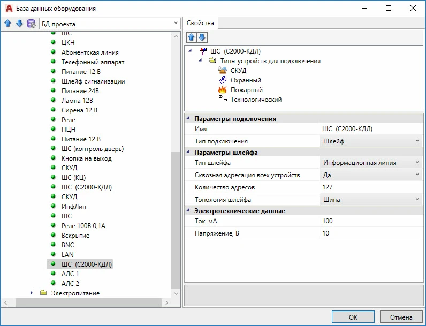
Task: Click the up arrow in left toolbar
Action: [x=7, y=24]
